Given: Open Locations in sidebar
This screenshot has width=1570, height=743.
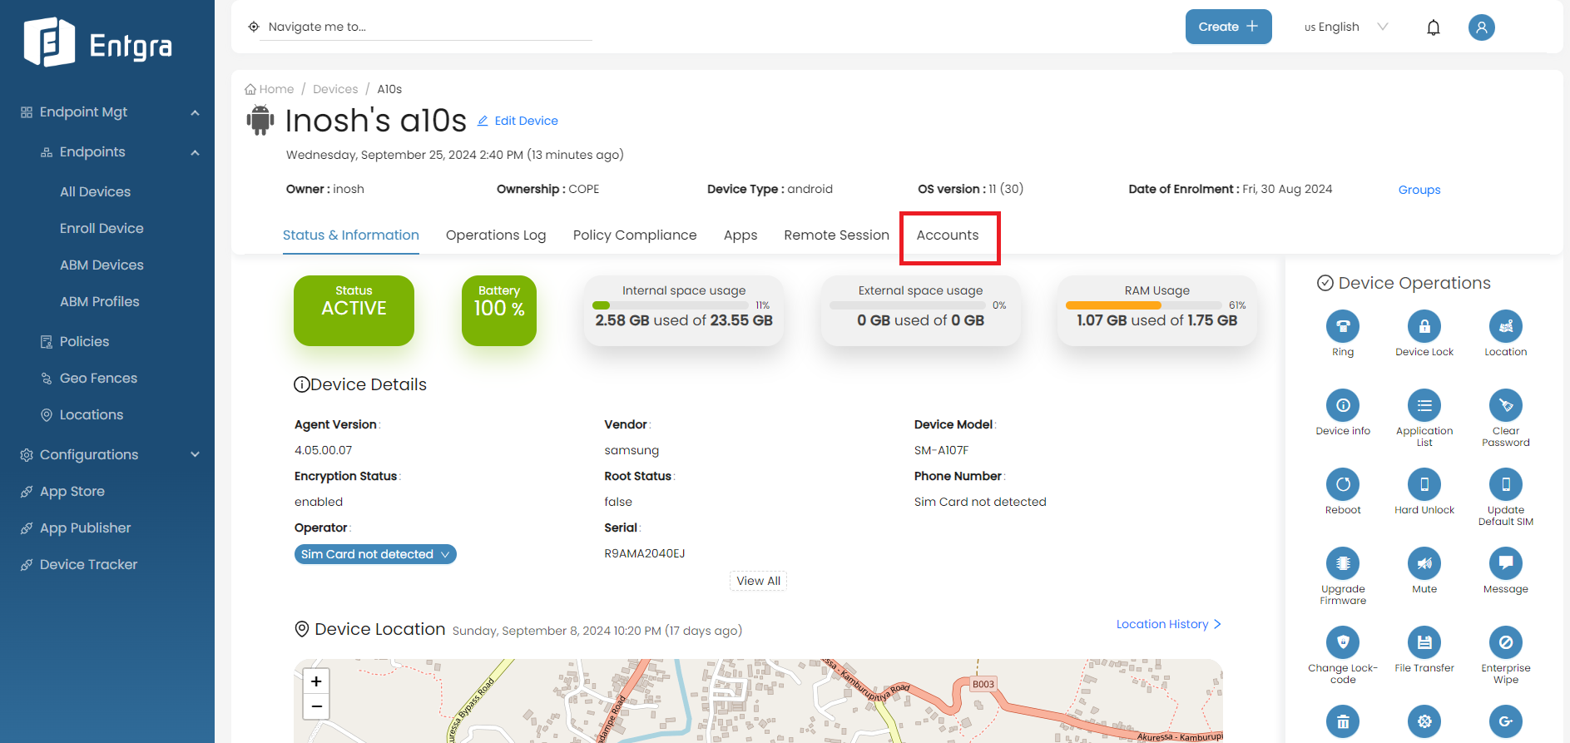Looking at the screenshot, I should (82, 415).
